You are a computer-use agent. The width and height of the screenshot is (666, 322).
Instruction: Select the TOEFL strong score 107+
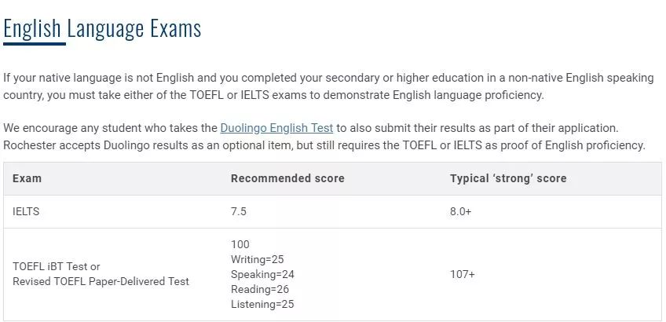[x=463, y=274]
